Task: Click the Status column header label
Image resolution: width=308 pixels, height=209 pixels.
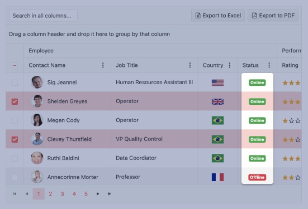Action: coord(250,65)
